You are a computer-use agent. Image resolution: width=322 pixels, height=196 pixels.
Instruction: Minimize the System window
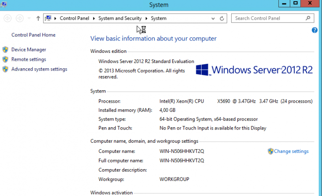point(284,4)
